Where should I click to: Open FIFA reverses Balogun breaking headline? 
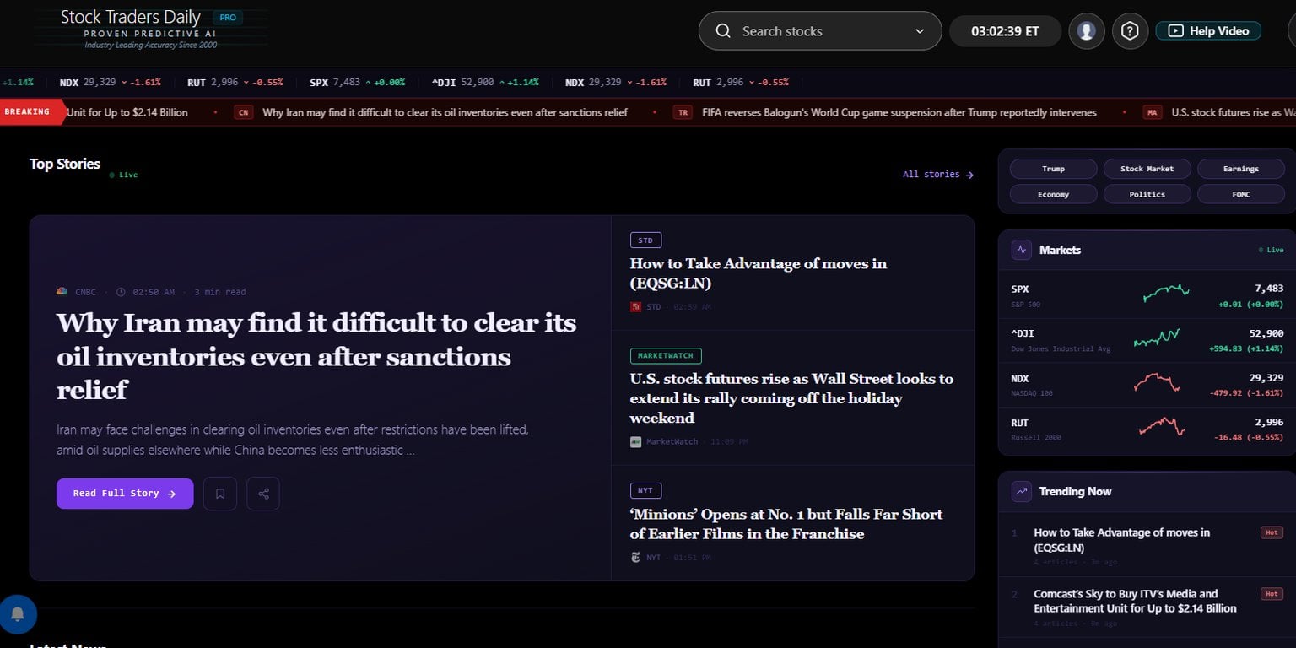[899, 112]
